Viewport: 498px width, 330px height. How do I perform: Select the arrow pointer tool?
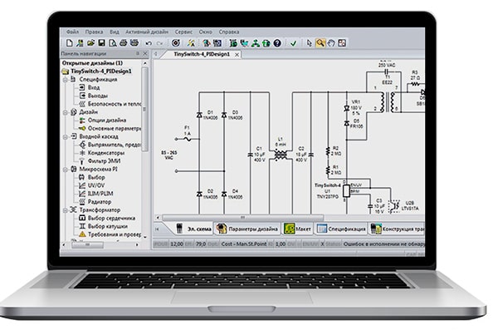(x=310, y=43)
